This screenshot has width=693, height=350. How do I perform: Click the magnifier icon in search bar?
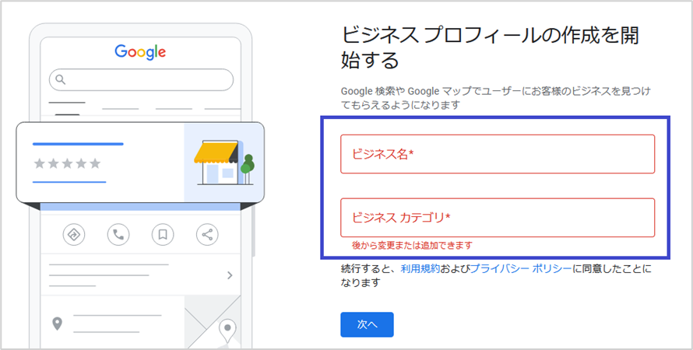[x=61, y=79]
